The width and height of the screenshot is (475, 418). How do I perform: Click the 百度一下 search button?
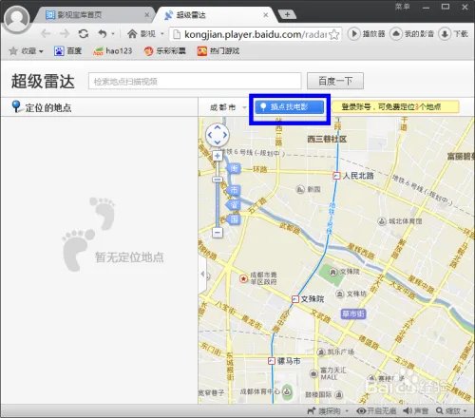tap(335, 81)
